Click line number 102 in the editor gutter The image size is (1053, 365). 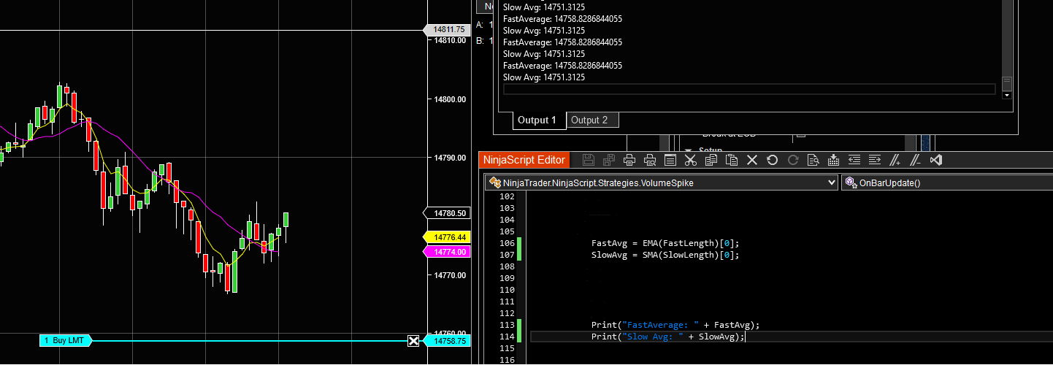pyautogui.click(x=506, y=196)
